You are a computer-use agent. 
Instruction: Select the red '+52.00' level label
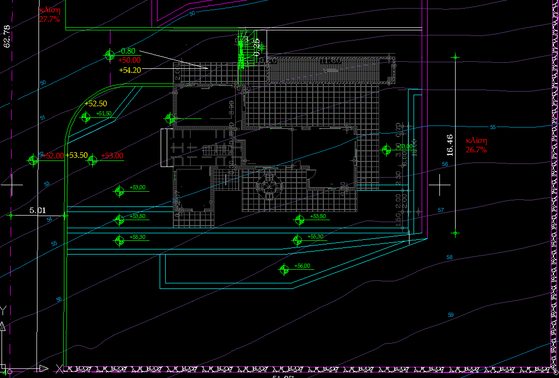pos(54,155)
